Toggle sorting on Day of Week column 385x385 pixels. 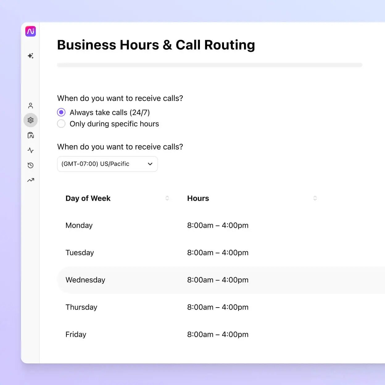(x=167, y=198)
